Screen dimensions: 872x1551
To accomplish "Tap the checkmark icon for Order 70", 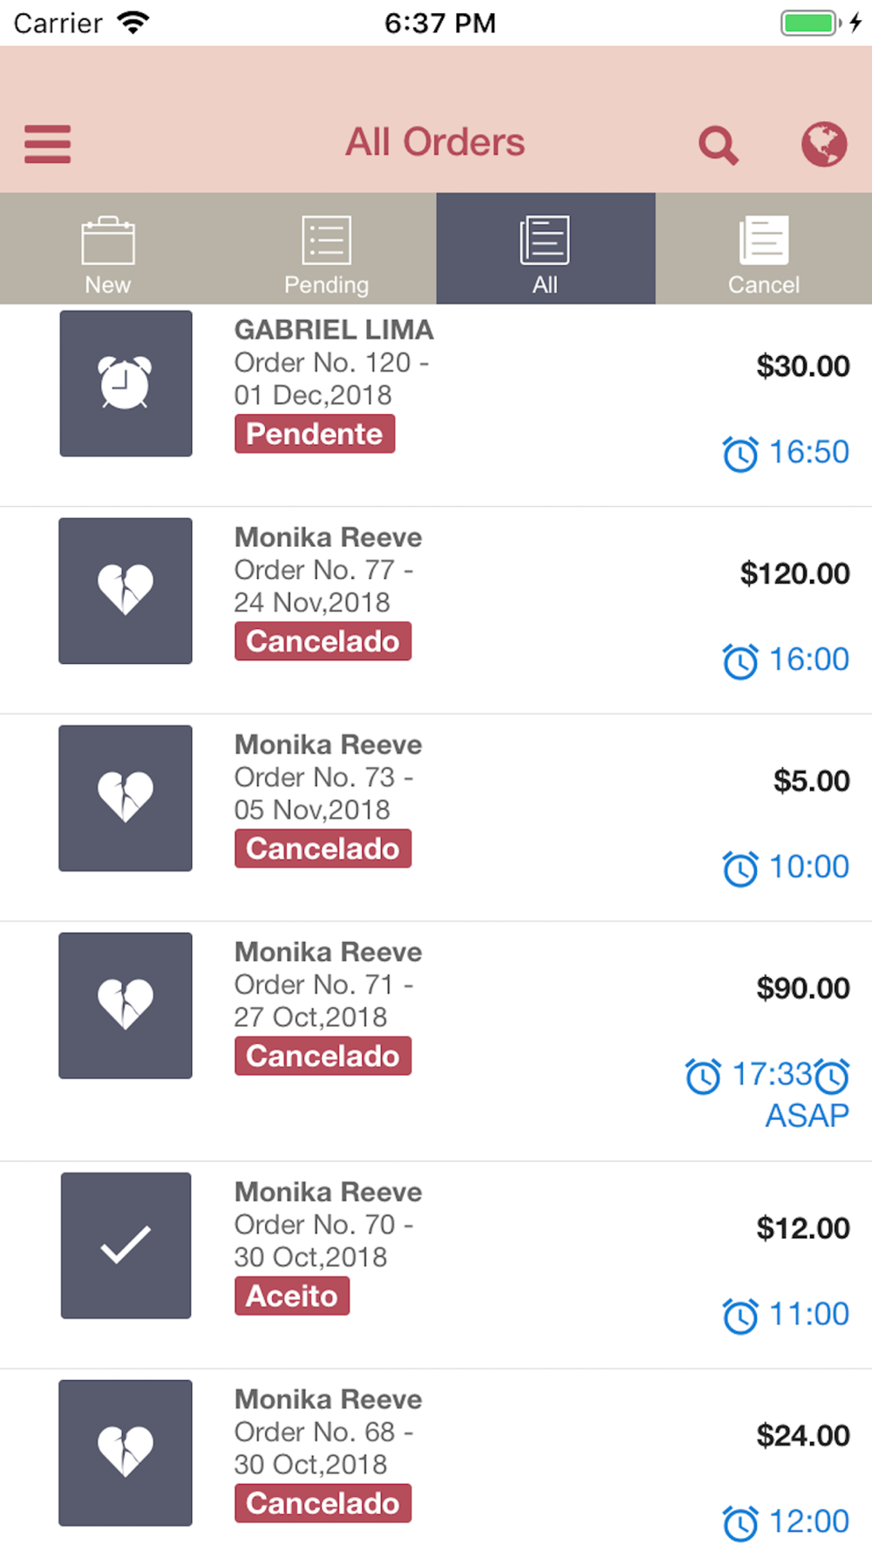I will coord(126,1245).
